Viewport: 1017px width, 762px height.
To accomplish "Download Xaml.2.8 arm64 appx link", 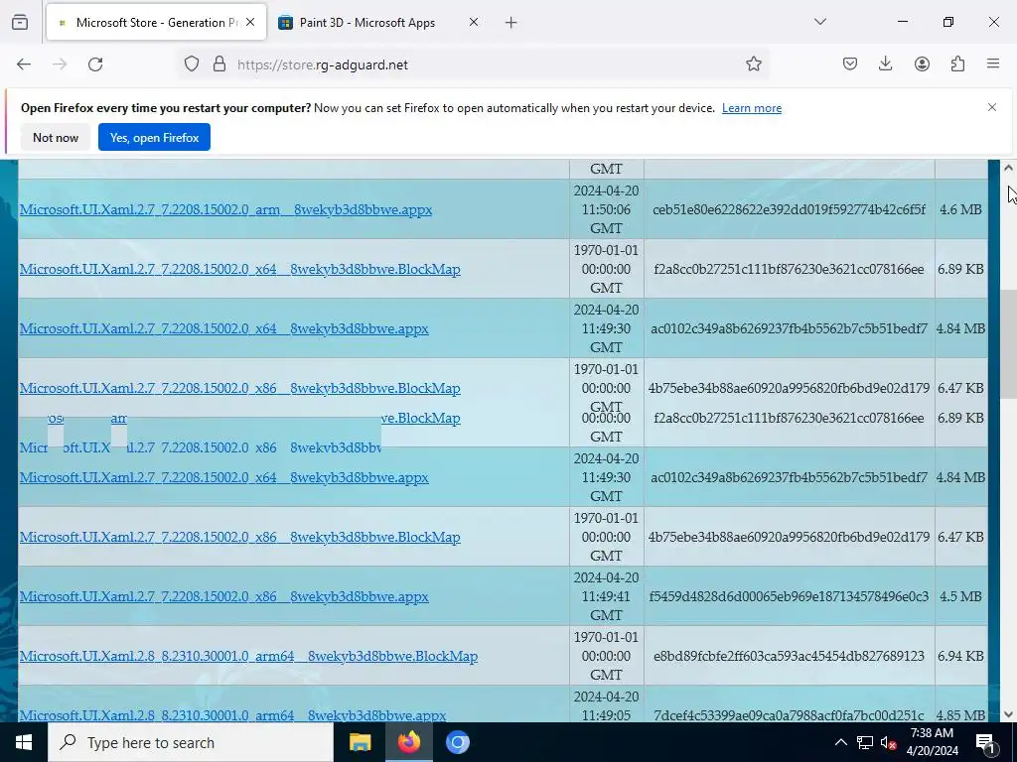I will click(x=232, y=715).
